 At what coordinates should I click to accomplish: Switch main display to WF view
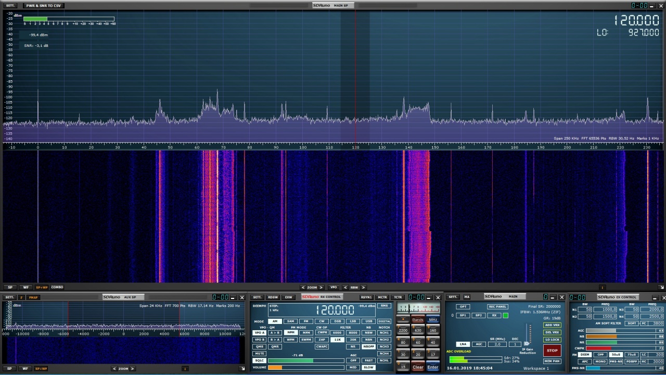25,287
